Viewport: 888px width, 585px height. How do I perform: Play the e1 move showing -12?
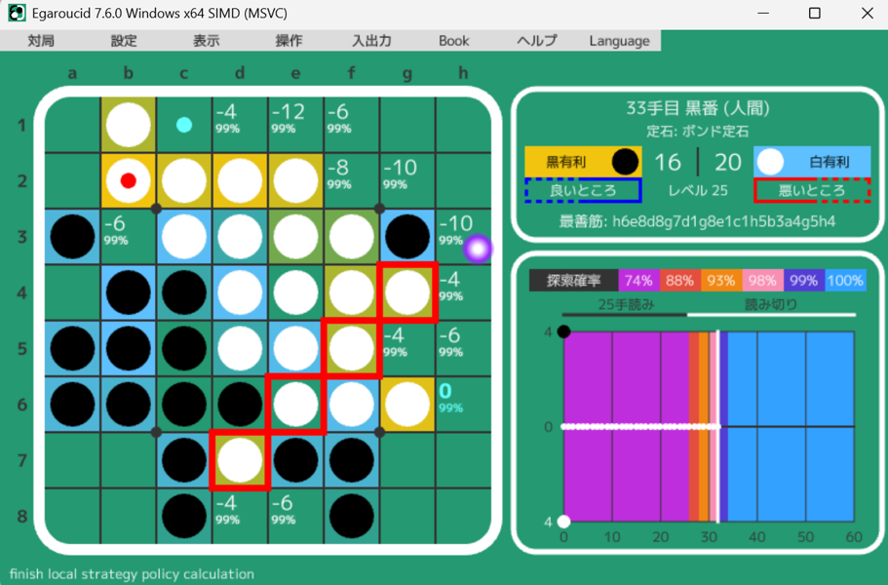[295, 125]
